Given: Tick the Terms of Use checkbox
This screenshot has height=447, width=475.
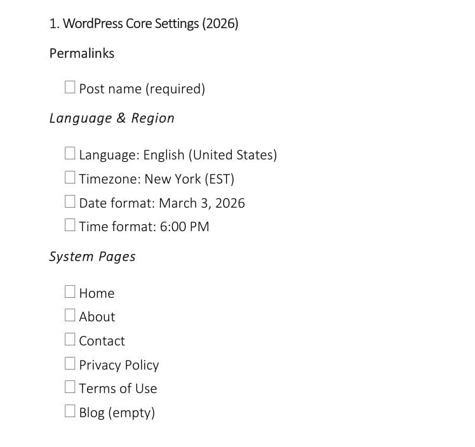Looking at the screenshot, I should pos(70,387).
